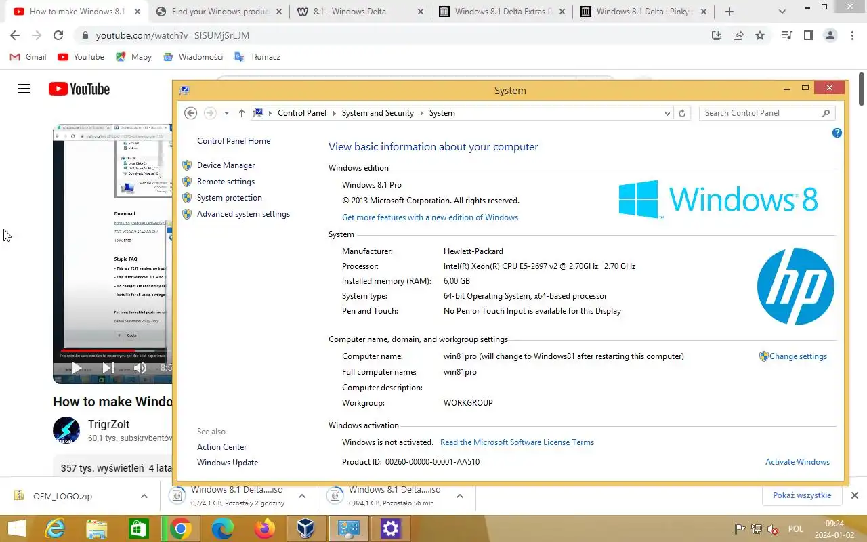Open Device Manager in System window
The image size is (867, 542).
coord(226,165)
